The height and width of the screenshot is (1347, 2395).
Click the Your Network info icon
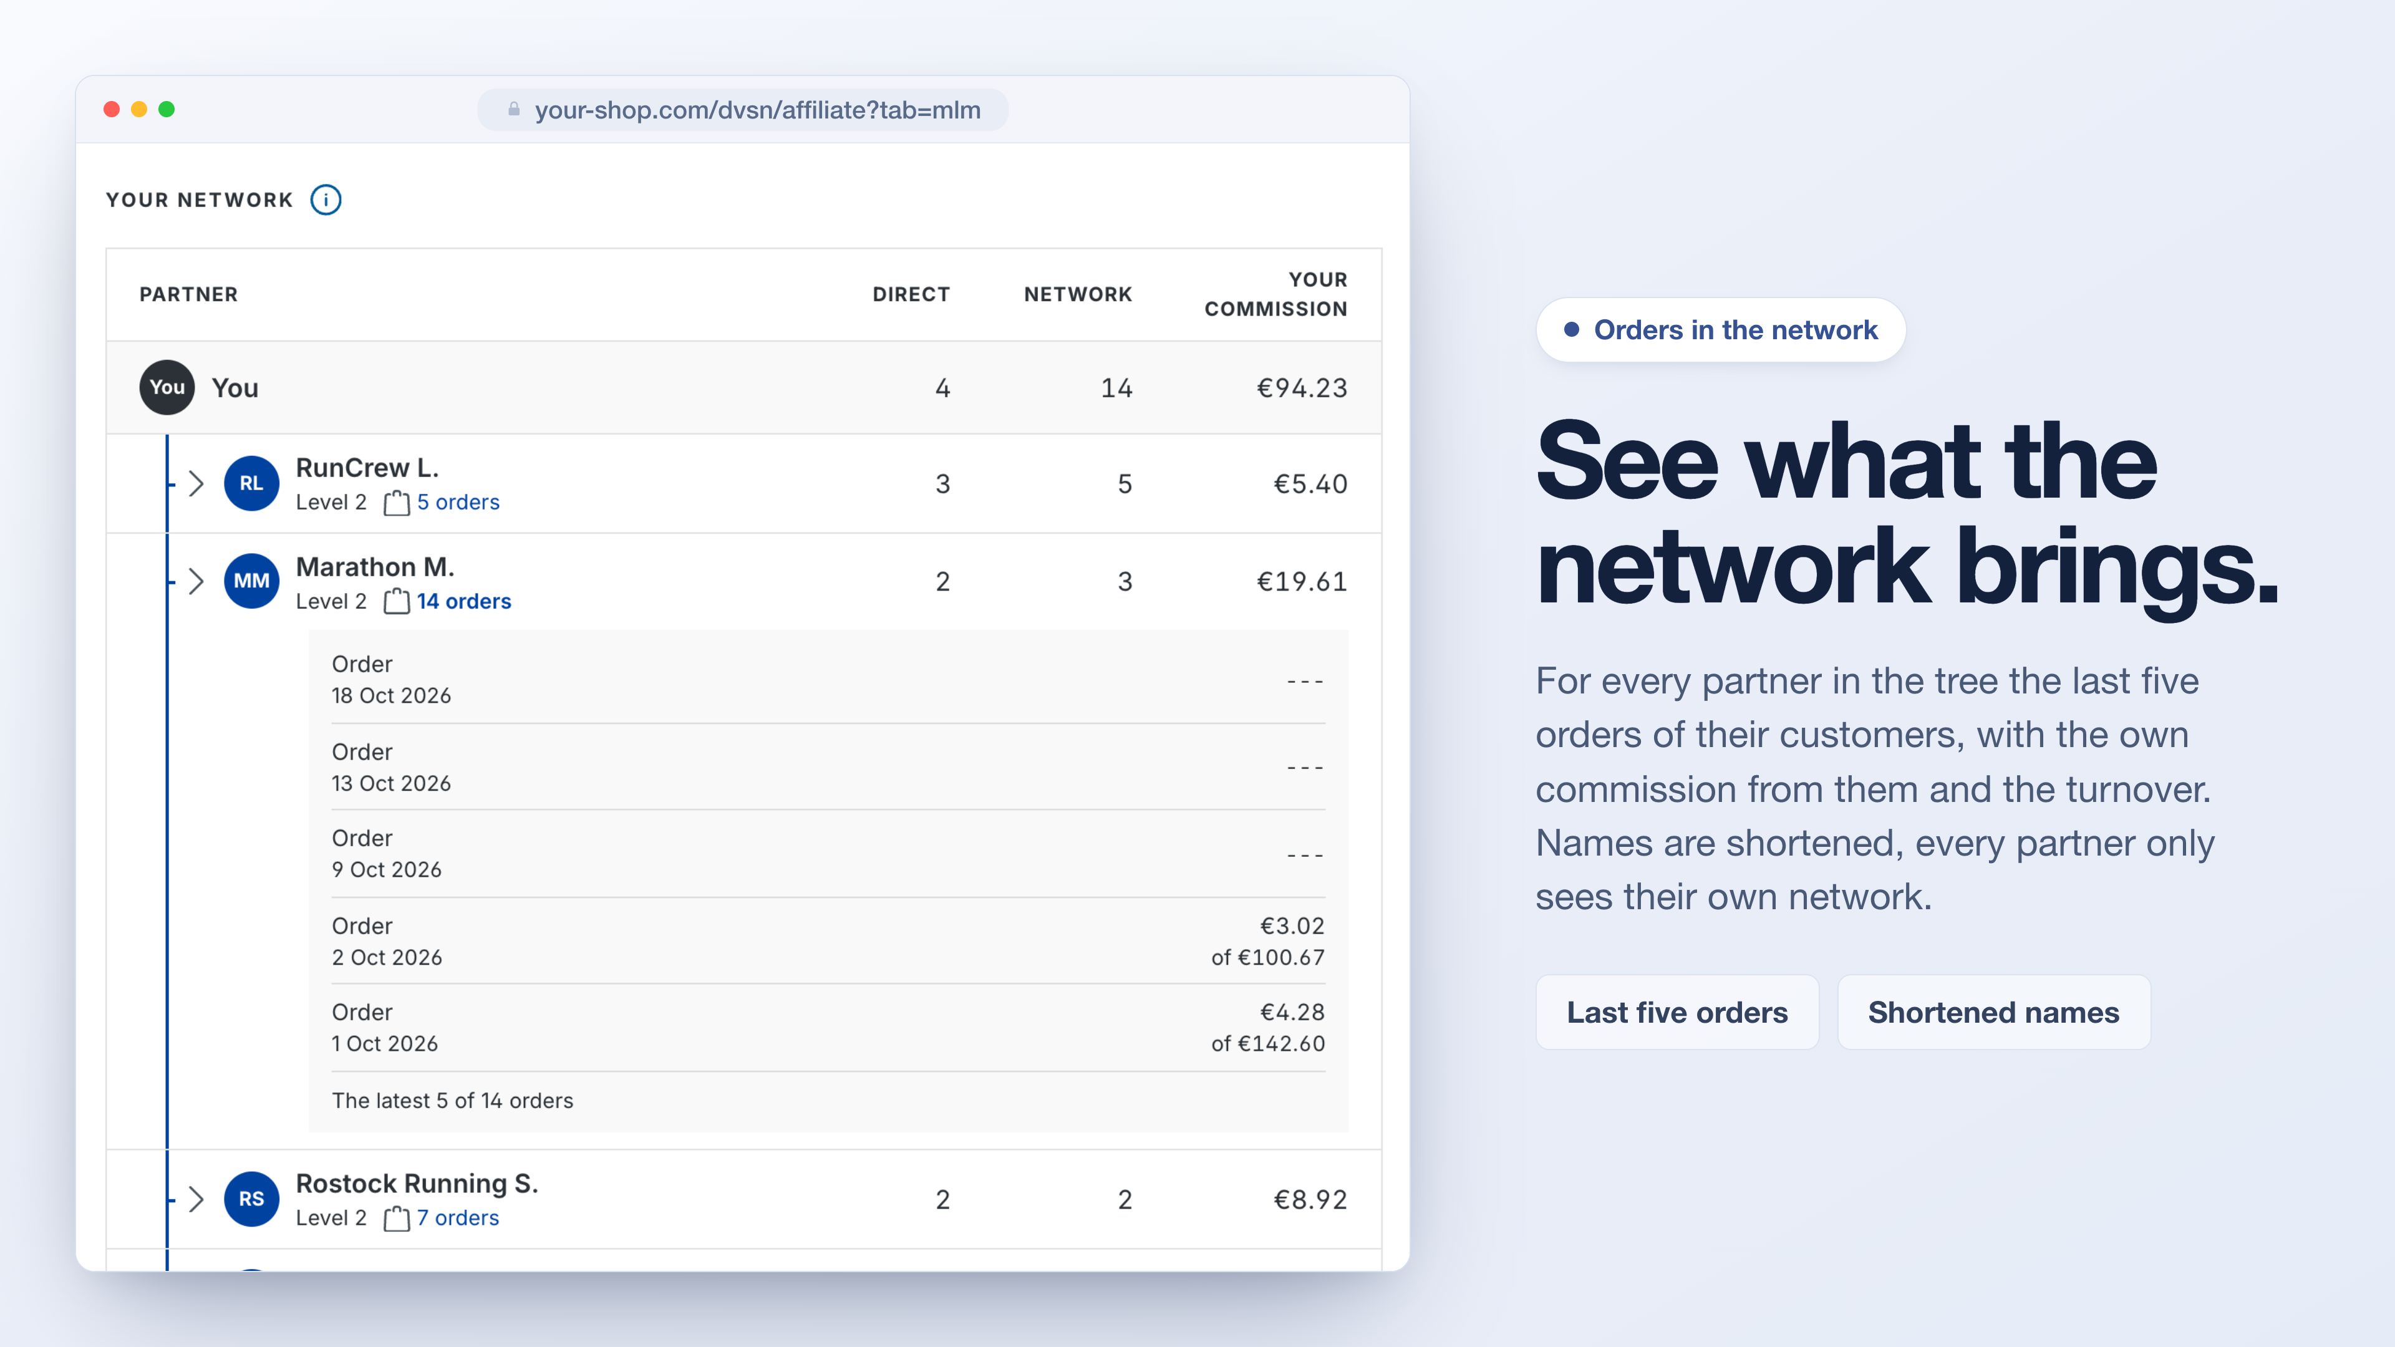coord(326,200)
